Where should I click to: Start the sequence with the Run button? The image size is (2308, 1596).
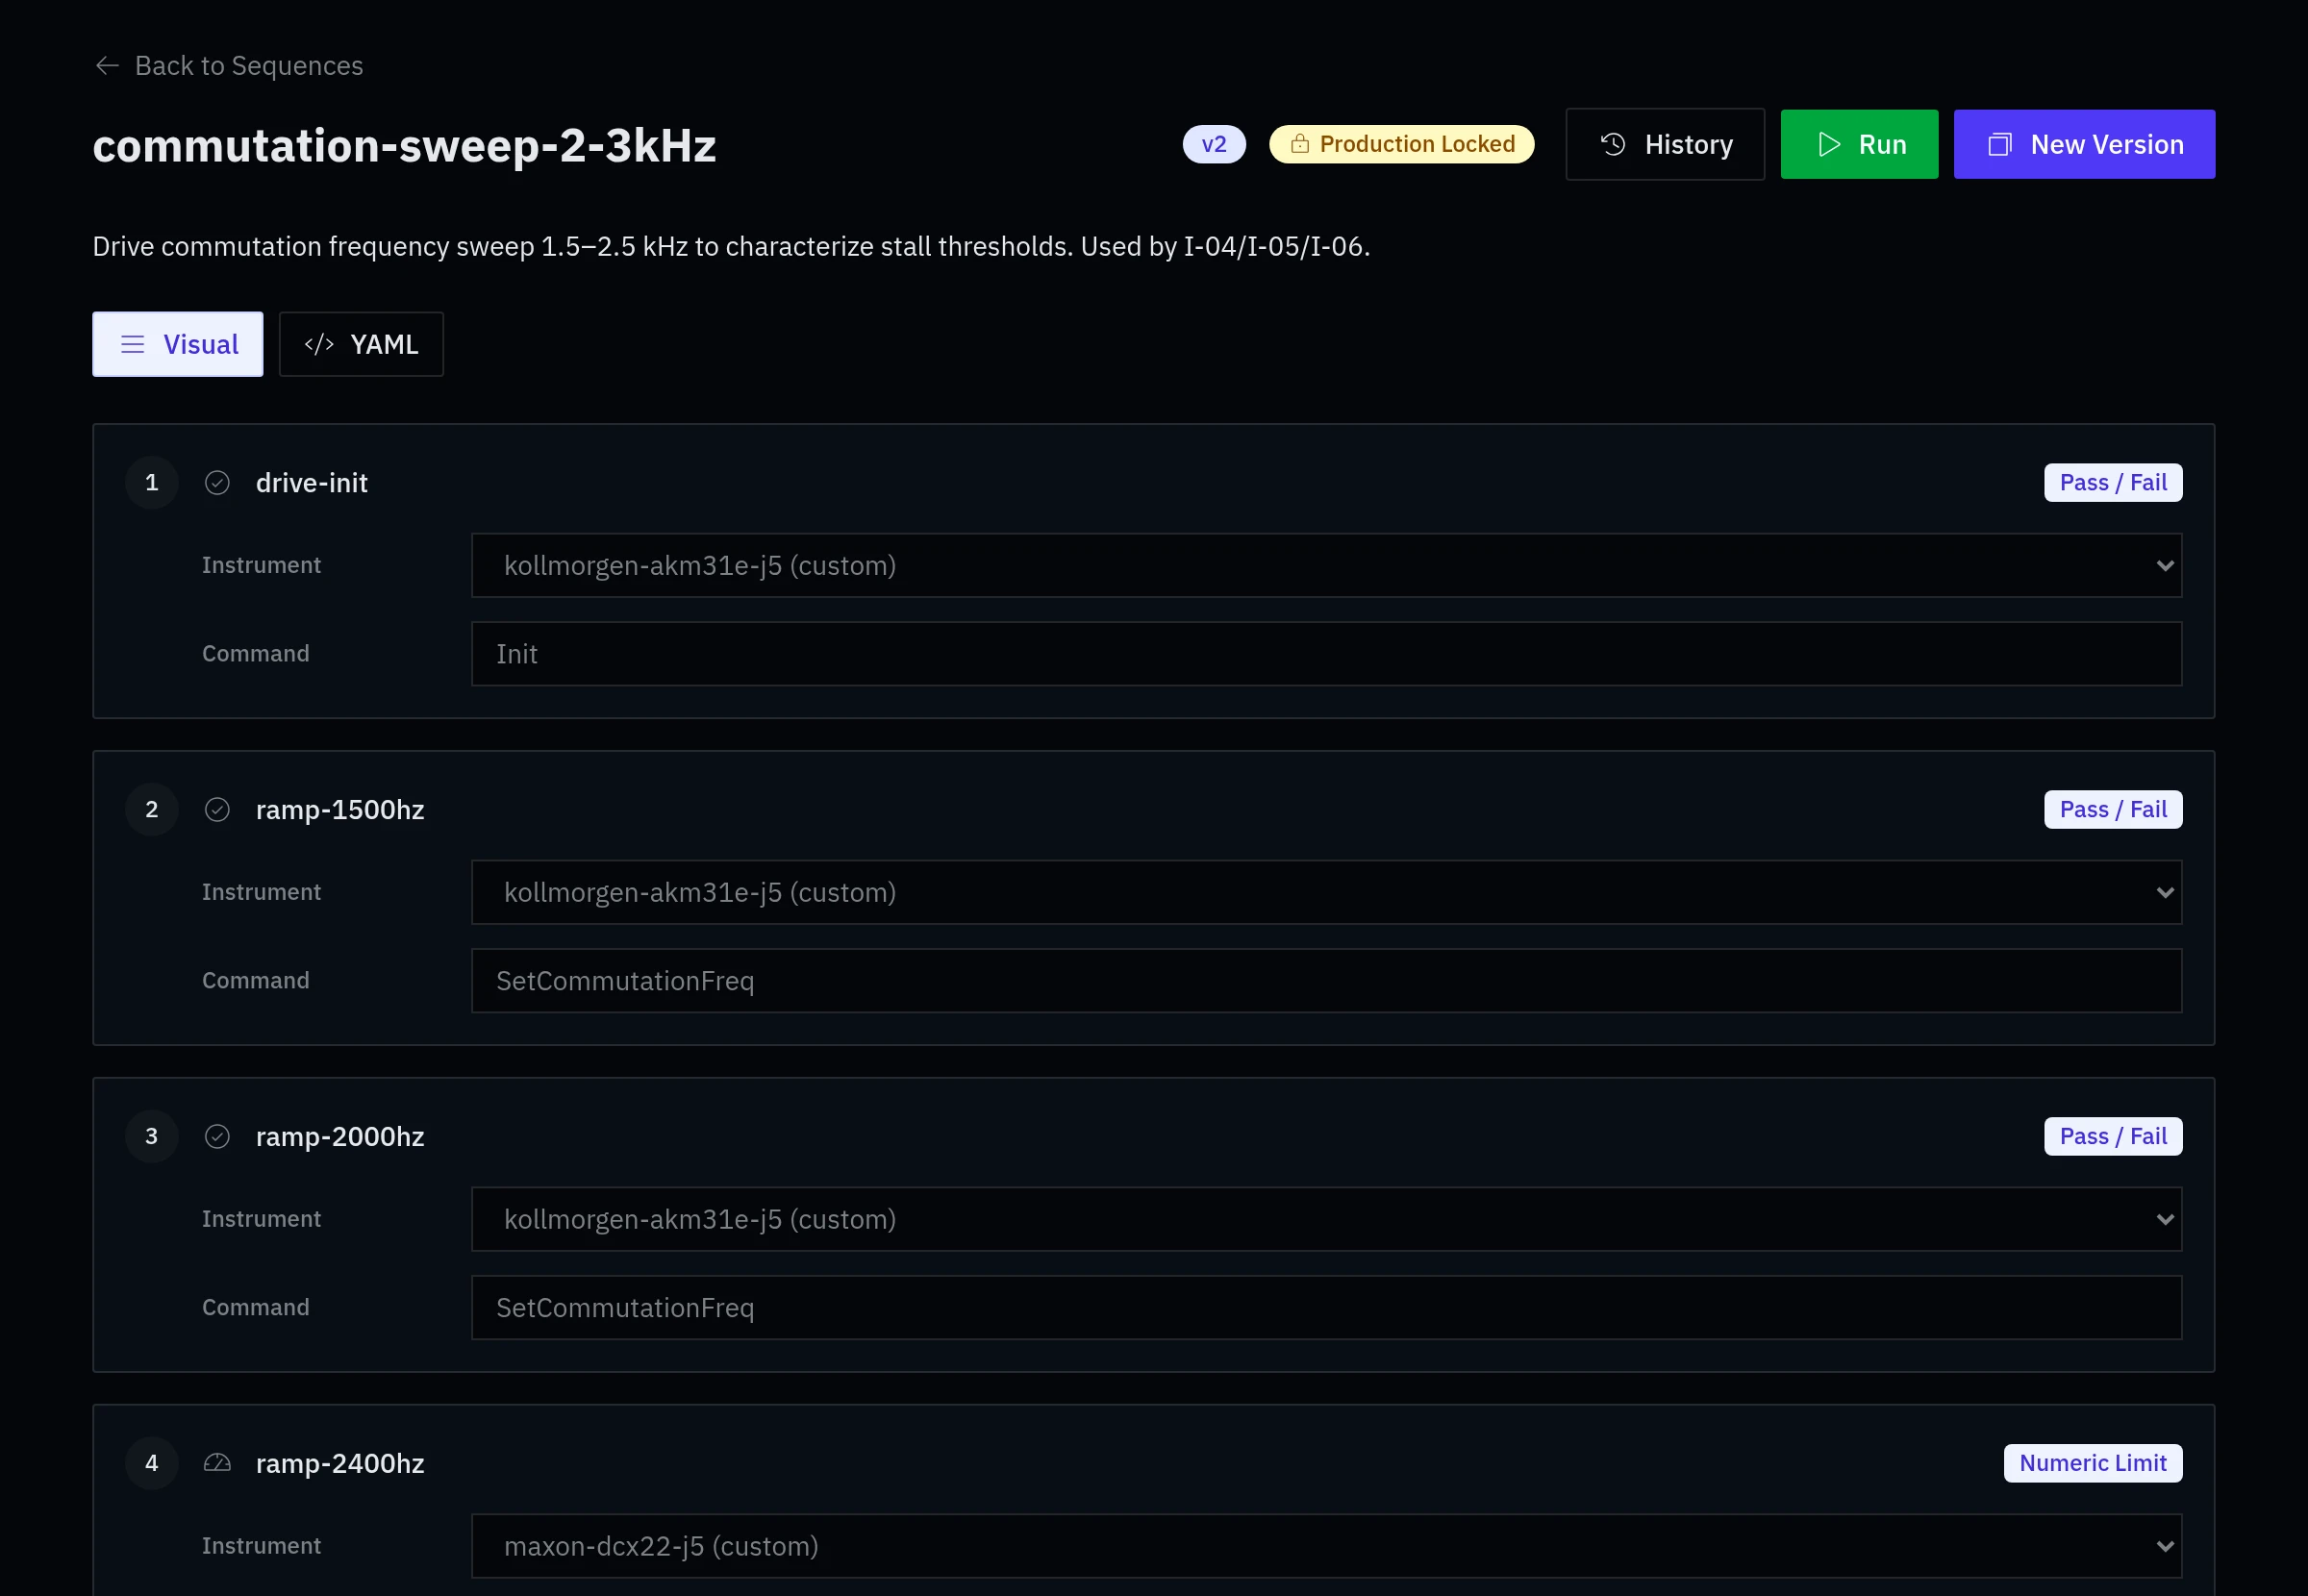[x=1859, y=144]
